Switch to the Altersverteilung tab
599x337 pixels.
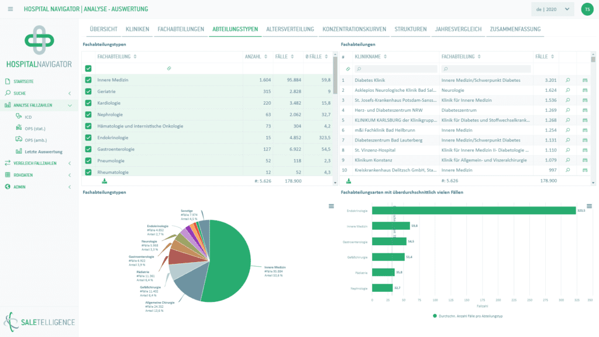[x=290, y=29]
